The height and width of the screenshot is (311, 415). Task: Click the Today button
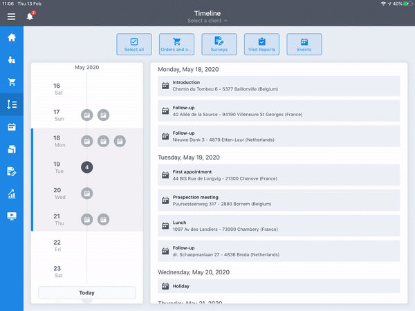(86, 293)
